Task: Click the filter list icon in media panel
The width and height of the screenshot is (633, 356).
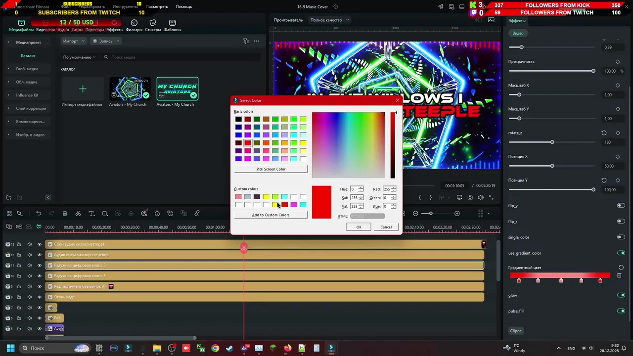Action: click(246, 41)
